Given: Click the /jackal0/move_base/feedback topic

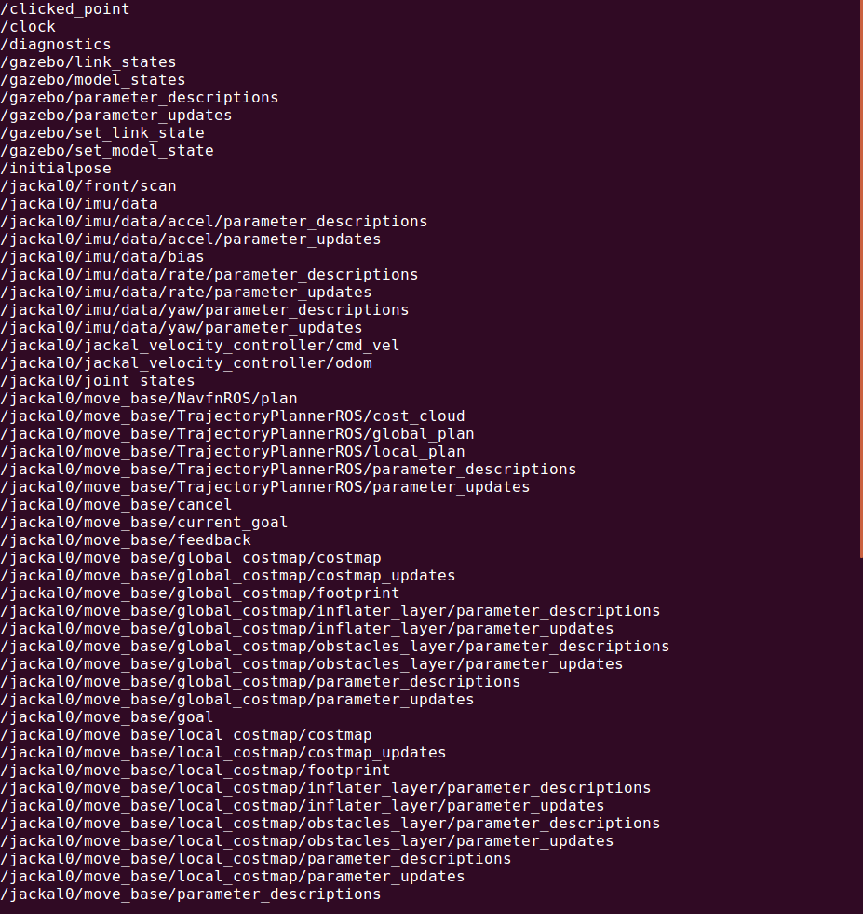Looking at the screenshot, I should 126,540.
